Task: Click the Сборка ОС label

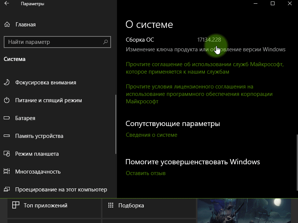Action: click(x=140, y=40)
